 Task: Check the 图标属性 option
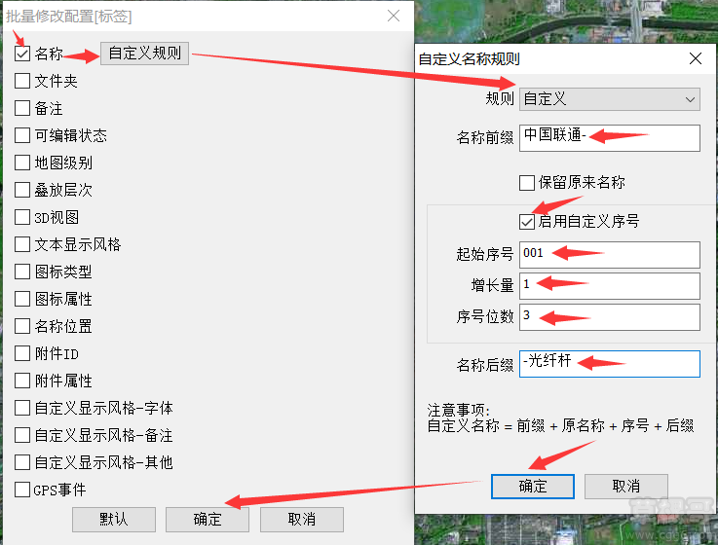point(22,299)
